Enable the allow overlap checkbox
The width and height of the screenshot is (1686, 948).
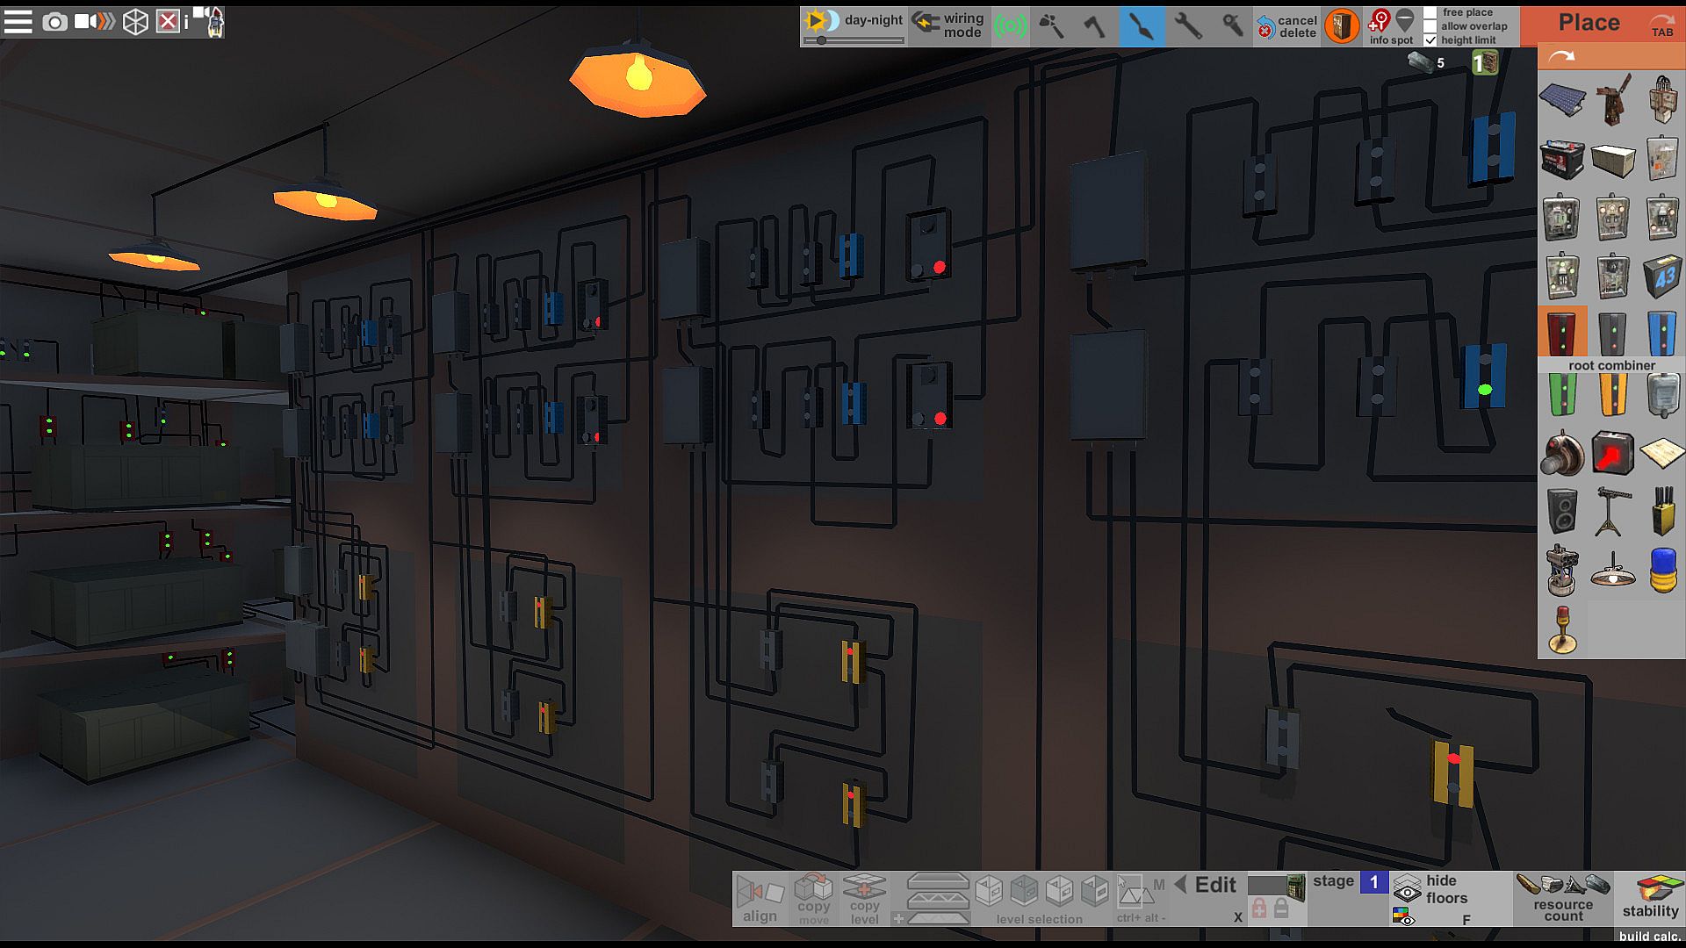(x=1430, y=26)
